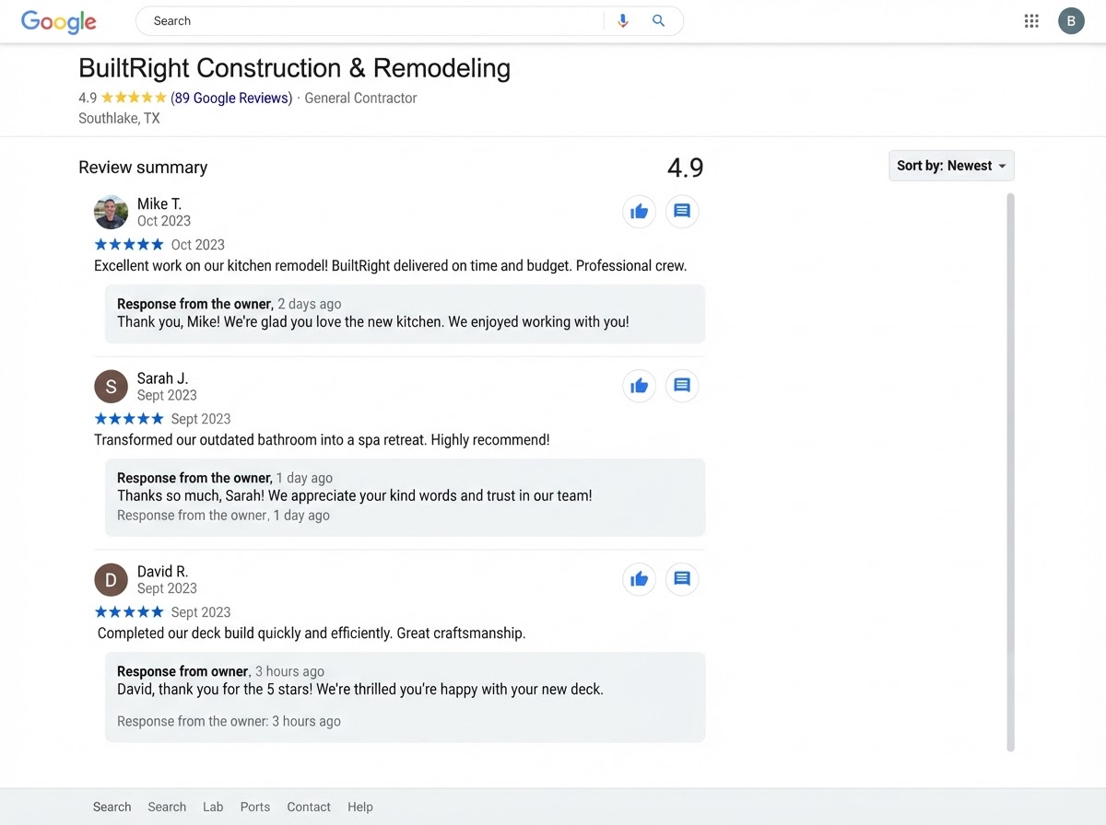Like David R.'s review with thumbs up
This screenshot has height=825, width=1106.
click(640, 579)
